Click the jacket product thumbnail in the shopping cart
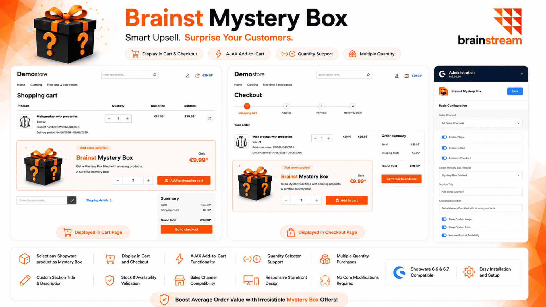Screen dimensions: 546x307 tap(25, 122)
